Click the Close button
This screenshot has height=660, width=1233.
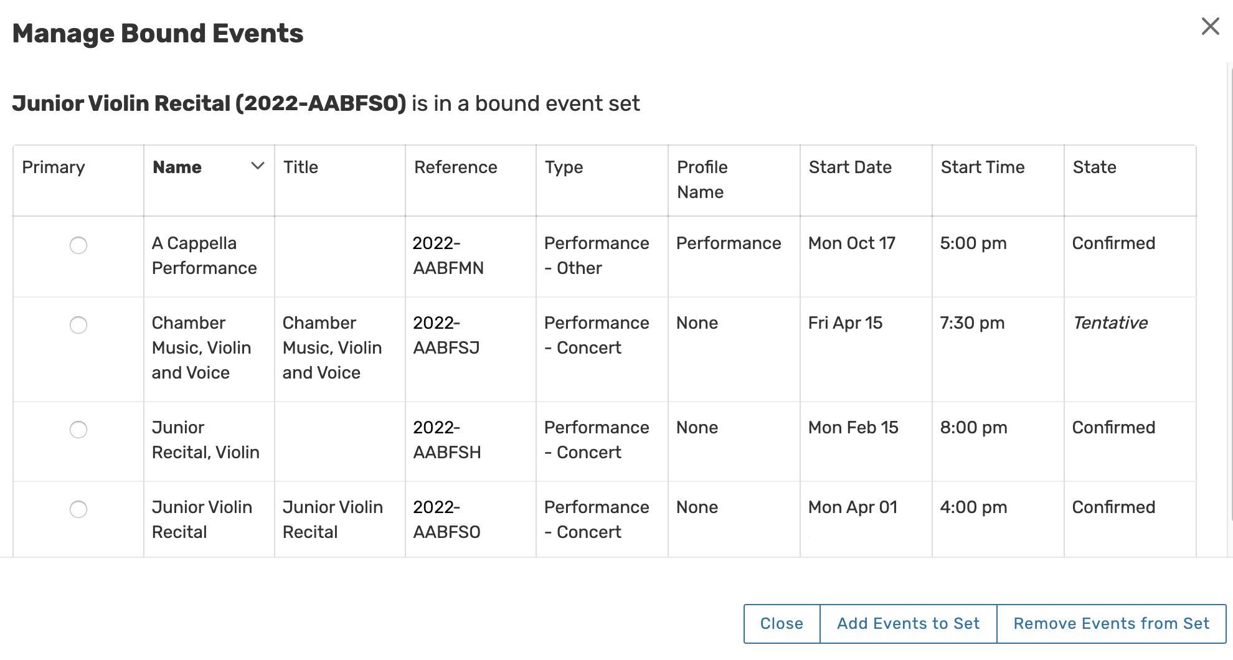coord(782,623)
